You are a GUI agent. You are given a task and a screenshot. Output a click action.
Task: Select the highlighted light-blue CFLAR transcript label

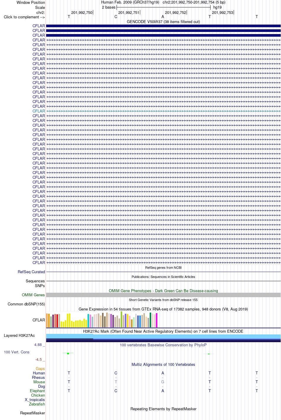(x=39, y=111)
